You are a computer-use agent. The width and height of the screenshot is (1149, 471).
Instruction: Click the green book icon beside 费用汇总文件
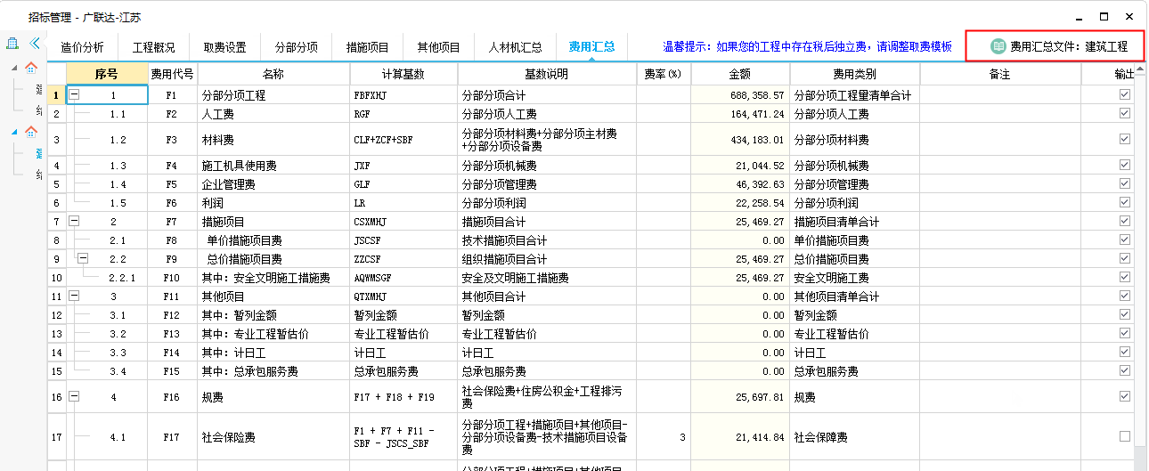(998, 46)
